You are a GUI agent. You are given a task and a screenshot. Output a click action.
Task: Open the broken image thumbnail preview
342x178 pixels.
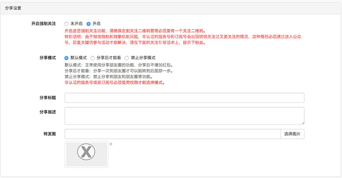[x=86, y=154]
